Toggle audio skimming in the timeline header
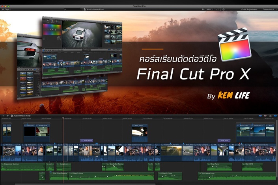 click(x=265, y=116)
